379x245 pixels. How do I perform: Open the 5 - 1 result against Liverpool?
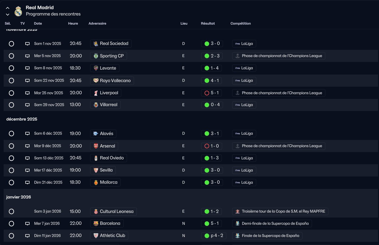click(212, 93)
